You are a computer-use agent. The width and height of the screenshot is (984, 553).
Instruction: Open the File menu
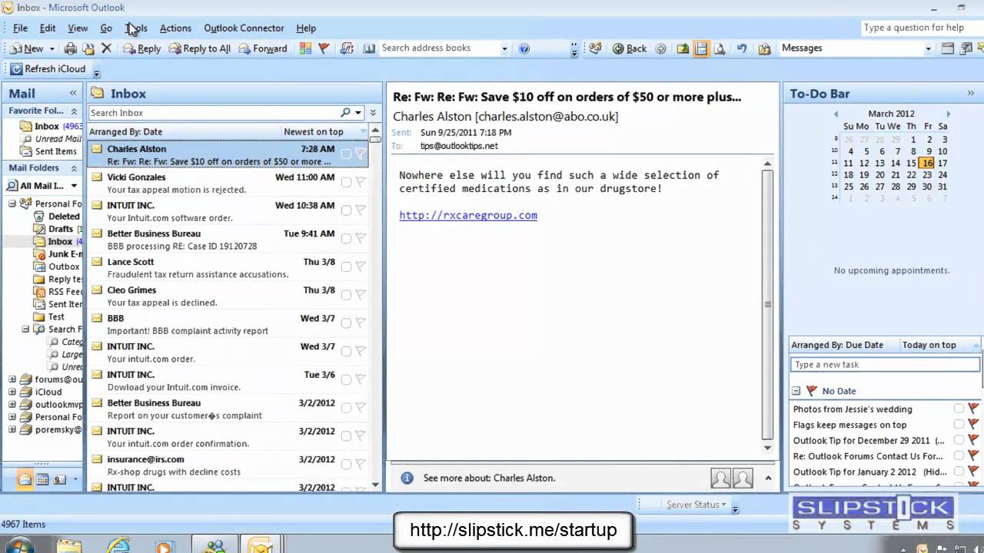click(20, 28)
